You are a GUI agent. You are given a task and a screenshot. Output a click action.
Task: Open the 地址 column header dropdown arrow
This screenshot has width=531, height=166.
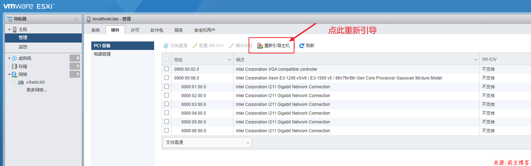coord(230,60)
